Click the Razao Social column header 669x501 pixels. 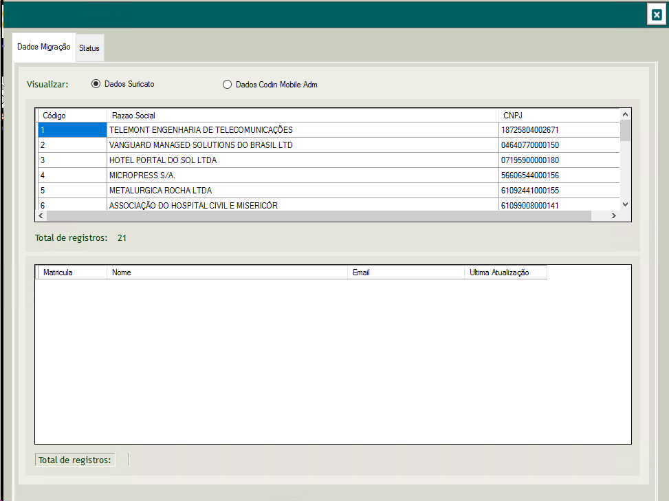coord(303,116)
